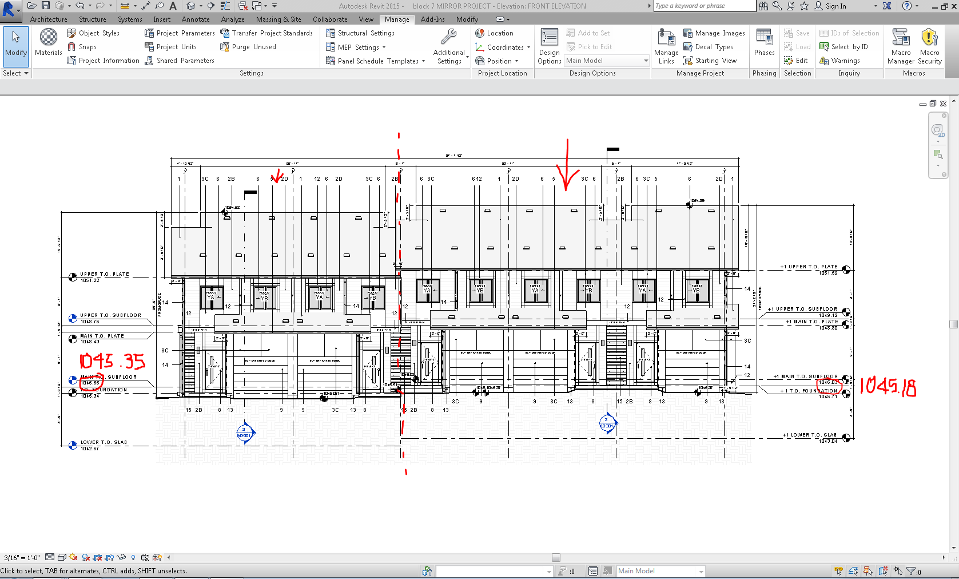Image resolution: width=959 pixels, height=579 pixels.
Task: Expand the Coordinates dropdown
Action: [529, 47]
